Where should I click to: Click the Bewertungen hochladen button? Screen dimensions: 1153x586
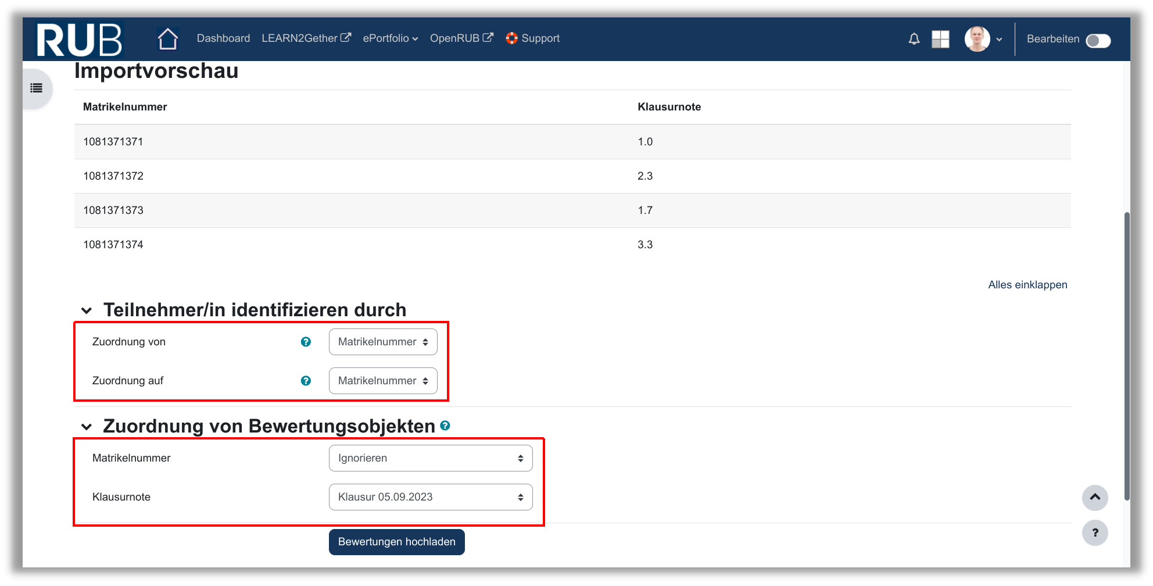point(396,542)
